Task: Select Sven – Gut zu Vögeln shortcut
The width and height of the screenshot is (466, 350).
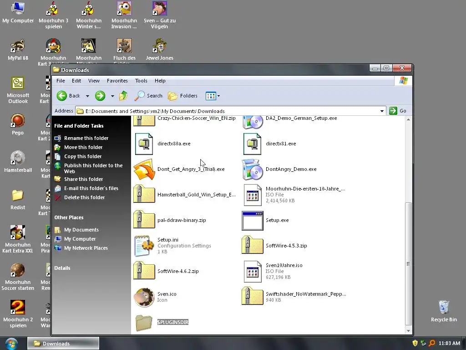Action: coord(160,15)
